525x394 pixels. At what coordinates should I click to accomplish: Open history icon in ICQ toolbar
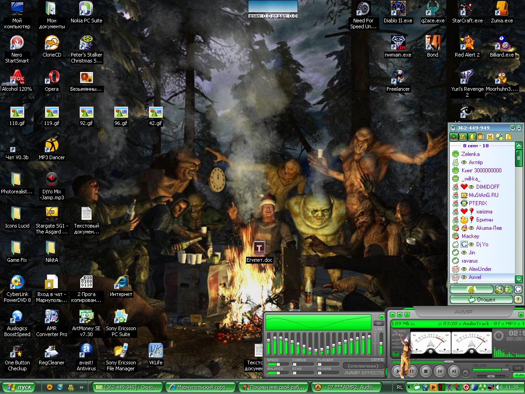pos(490,137)
